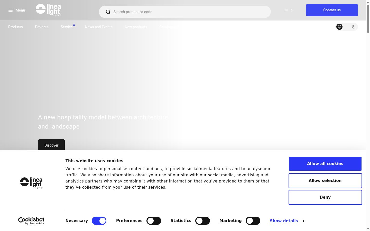Click the hospitality model headline text
This screenshot has width=370, height=231.
pos(103,122)
